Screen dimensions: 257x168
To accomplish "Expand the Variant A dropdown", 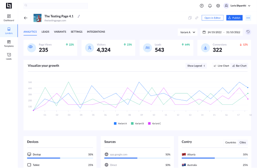I will 188,32.
